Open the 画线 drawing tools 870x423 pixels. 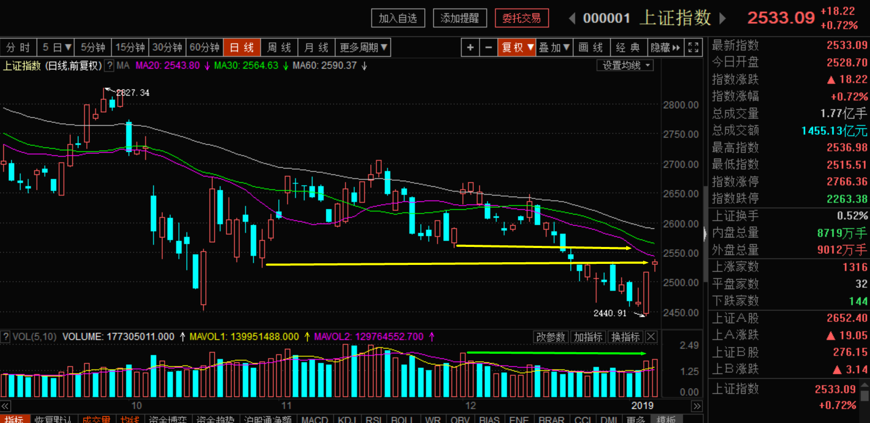point(591,48)
